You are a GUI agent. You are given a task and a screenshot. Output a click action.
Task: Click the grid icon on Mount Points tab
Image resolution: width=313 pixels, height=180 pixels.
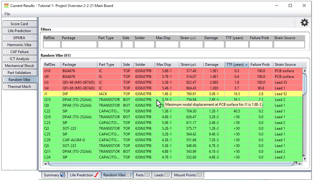click(199, 175)
